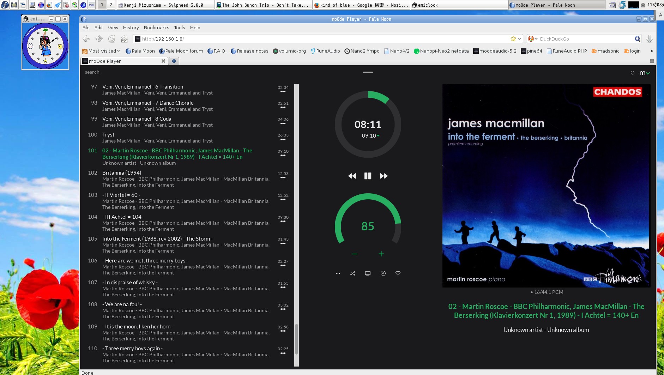This screenshot has height=375, width=664.
Task: Open DuckDuckGo search engine icon
Action: [x=532, y=39]
